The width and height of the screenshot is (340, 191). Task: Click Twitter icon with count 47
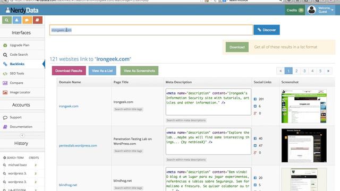pyautogui.click(x=255, y=145)
